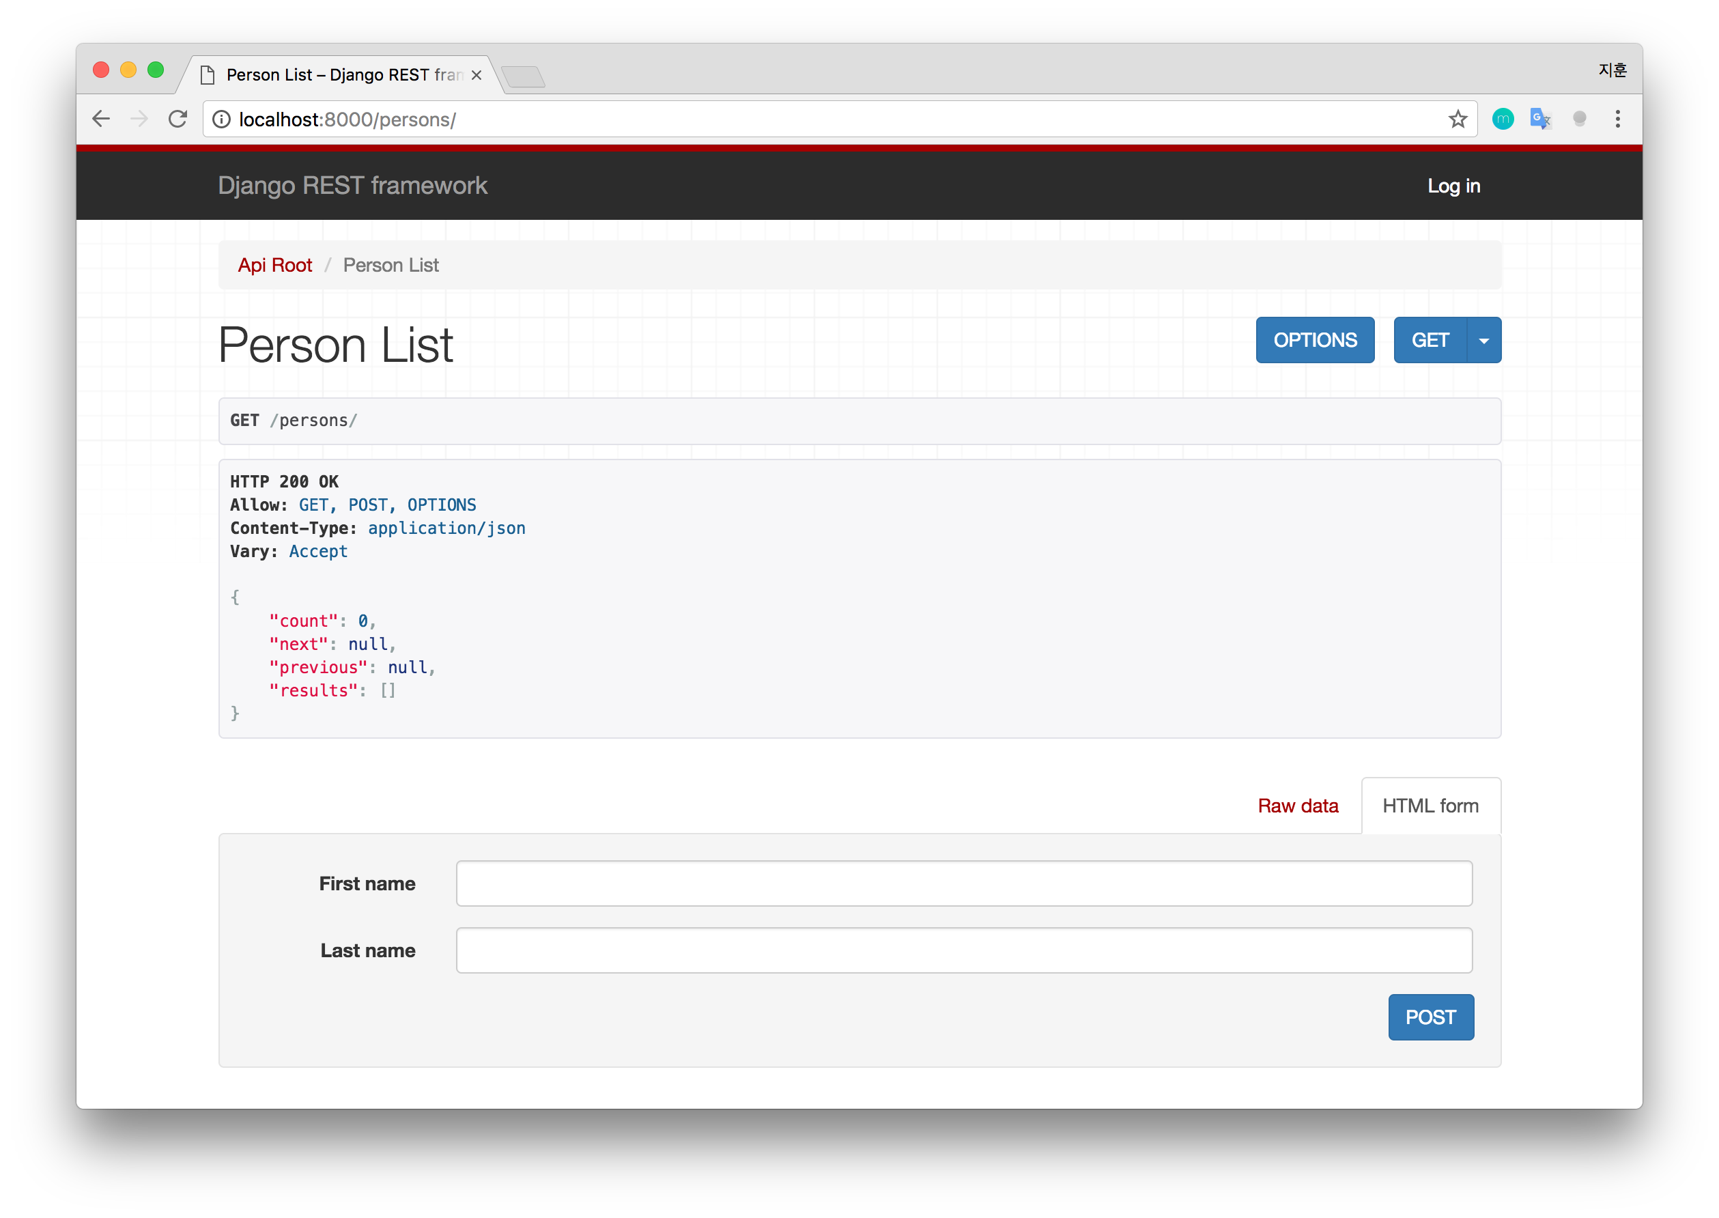Click the browser forward arrow

pos(139,119)
